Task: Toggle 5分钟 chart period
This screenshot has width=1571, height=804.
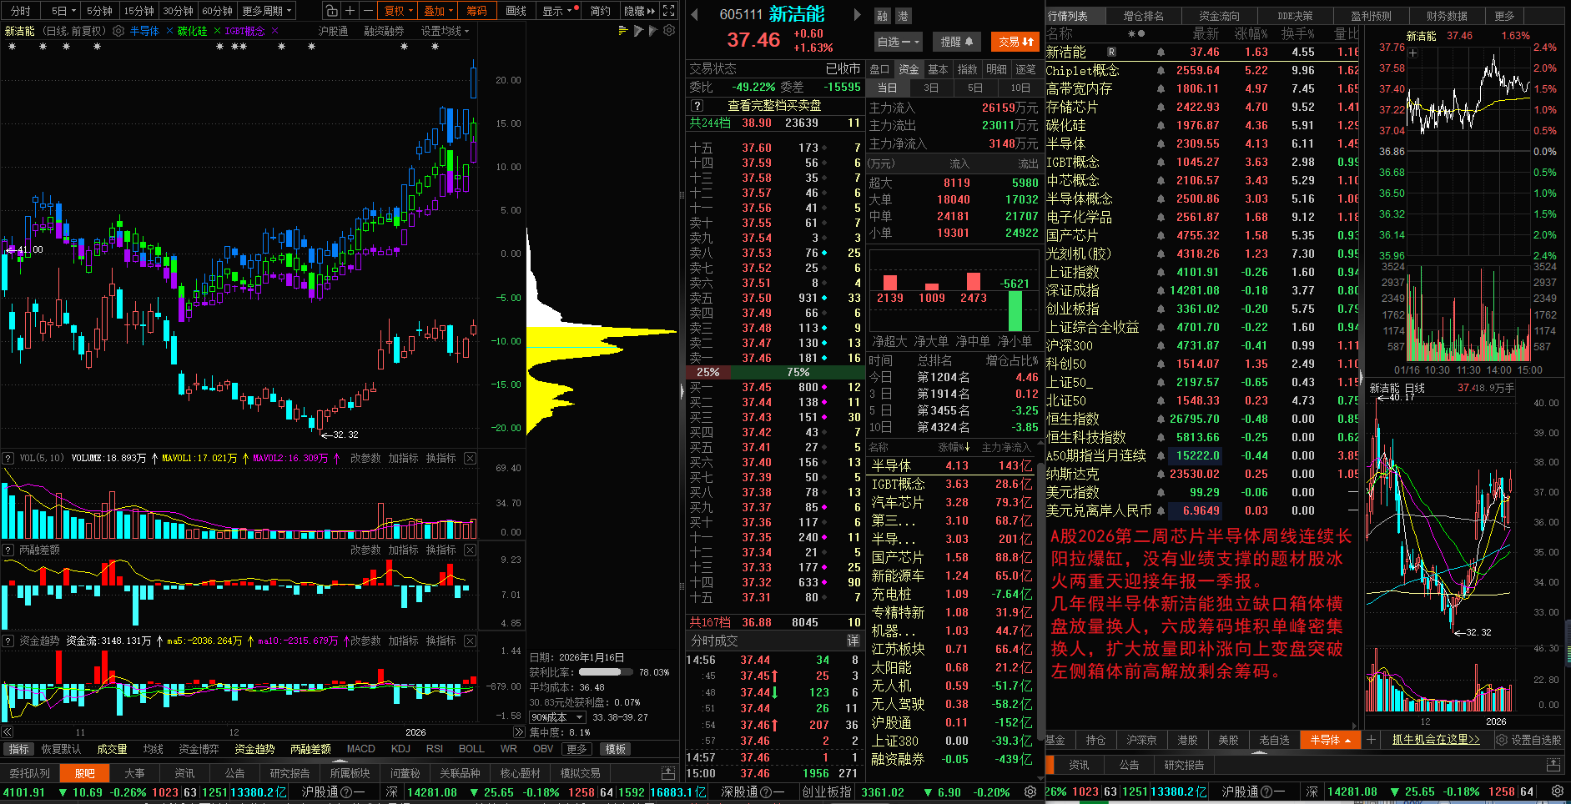Action: [99, 11]
